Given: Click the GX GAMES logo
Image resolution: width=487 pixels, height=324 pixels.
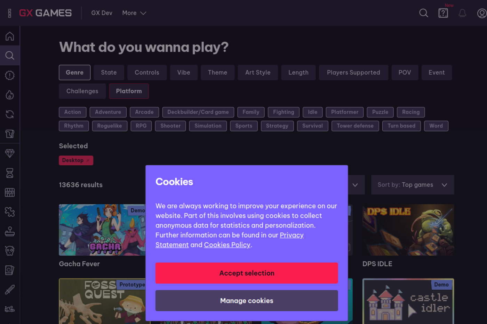Looking at the screenshot, I should tap(46, 13).
